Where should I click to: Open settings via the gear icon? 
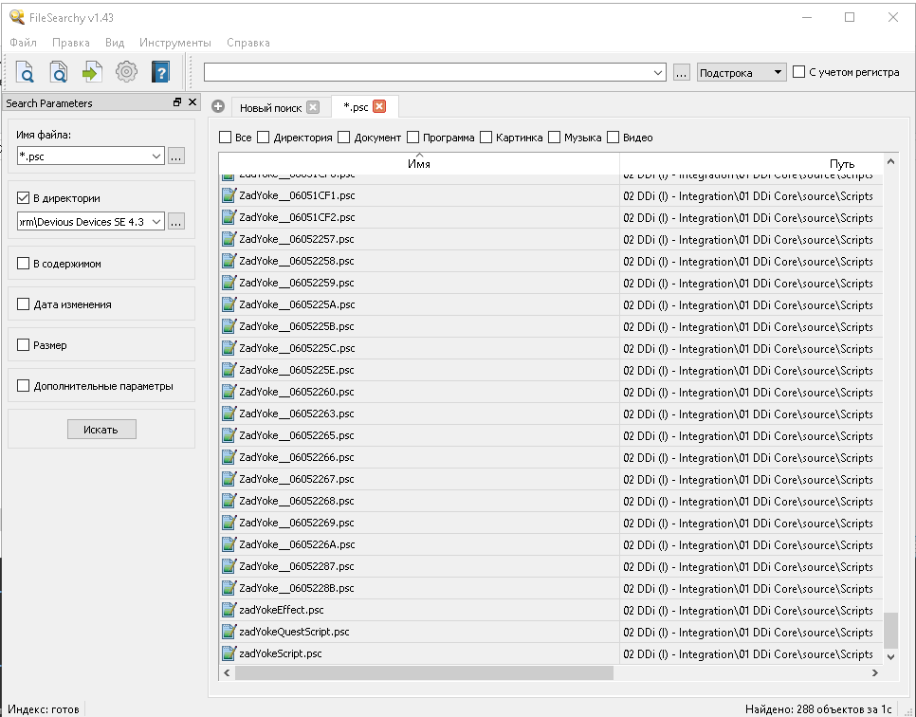coord(126,72)
